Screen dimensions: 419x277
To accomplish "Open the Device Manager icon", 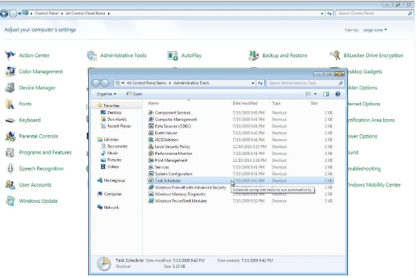I will click(x=10, y=88).
